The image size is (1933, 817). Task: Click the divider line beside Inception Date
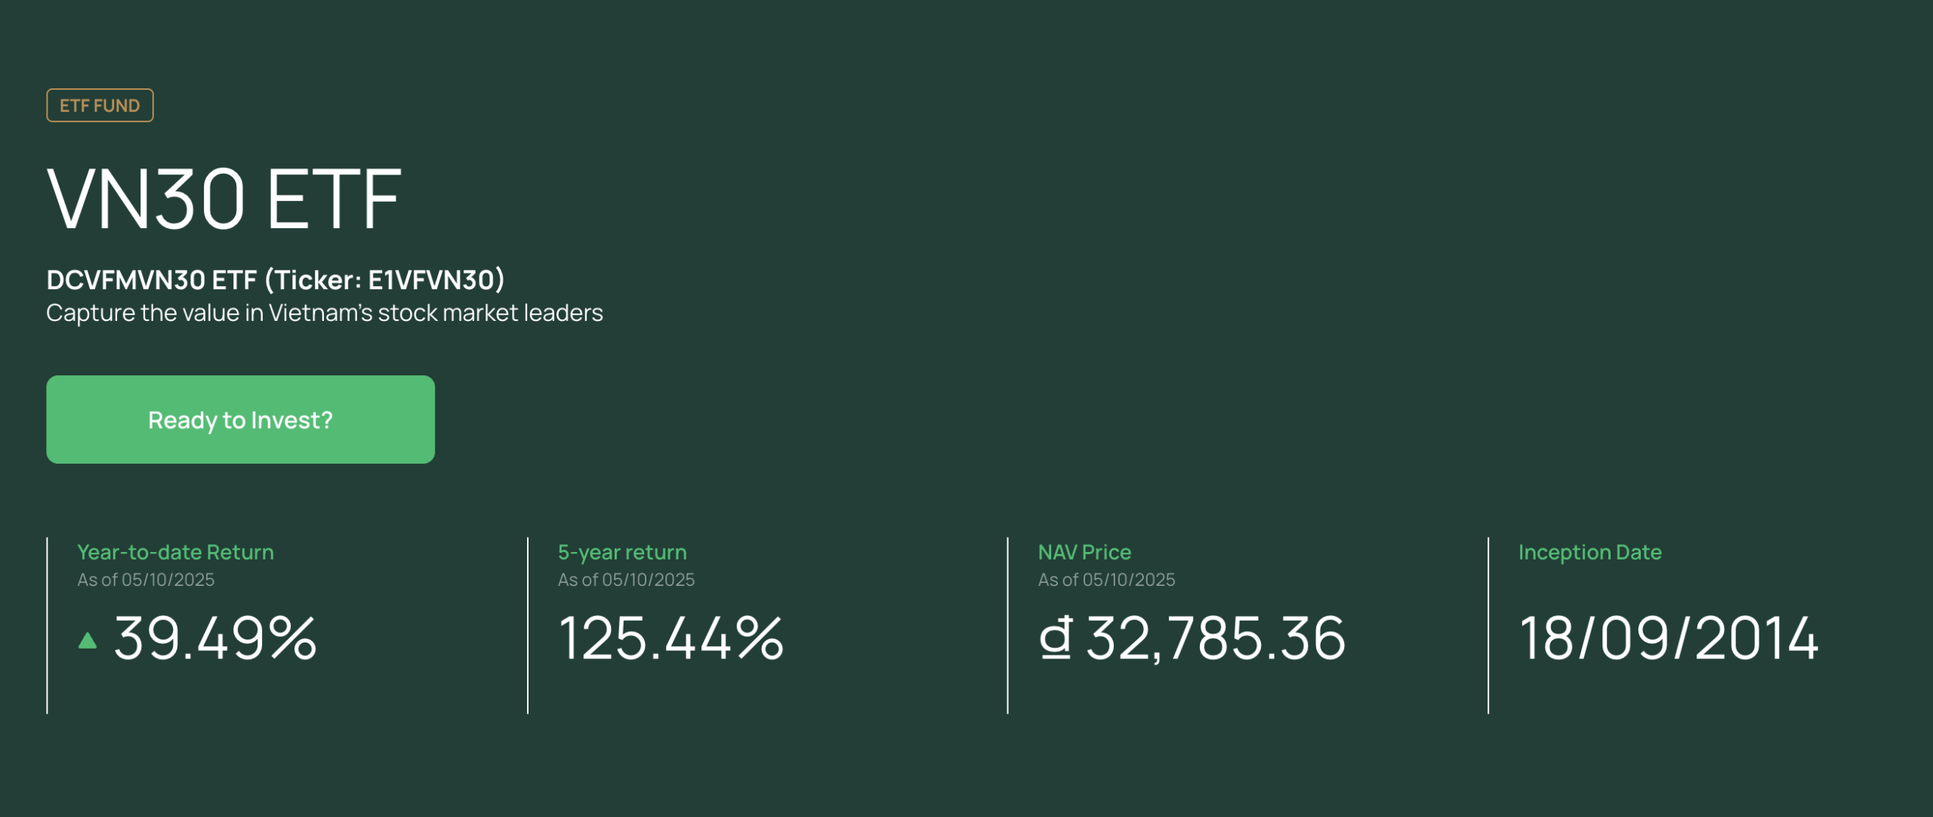pyautogui.click(x=1488, y=625)
